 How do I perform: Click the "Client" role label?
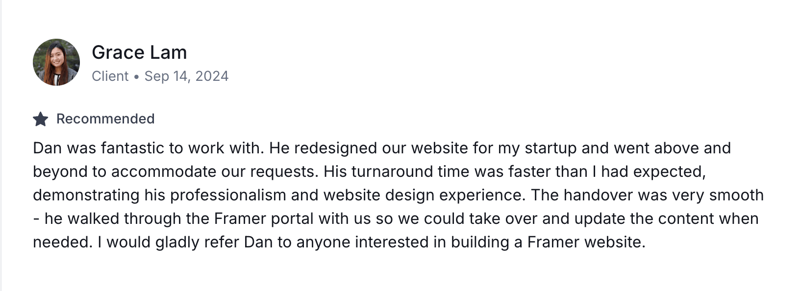click(110, 76)
